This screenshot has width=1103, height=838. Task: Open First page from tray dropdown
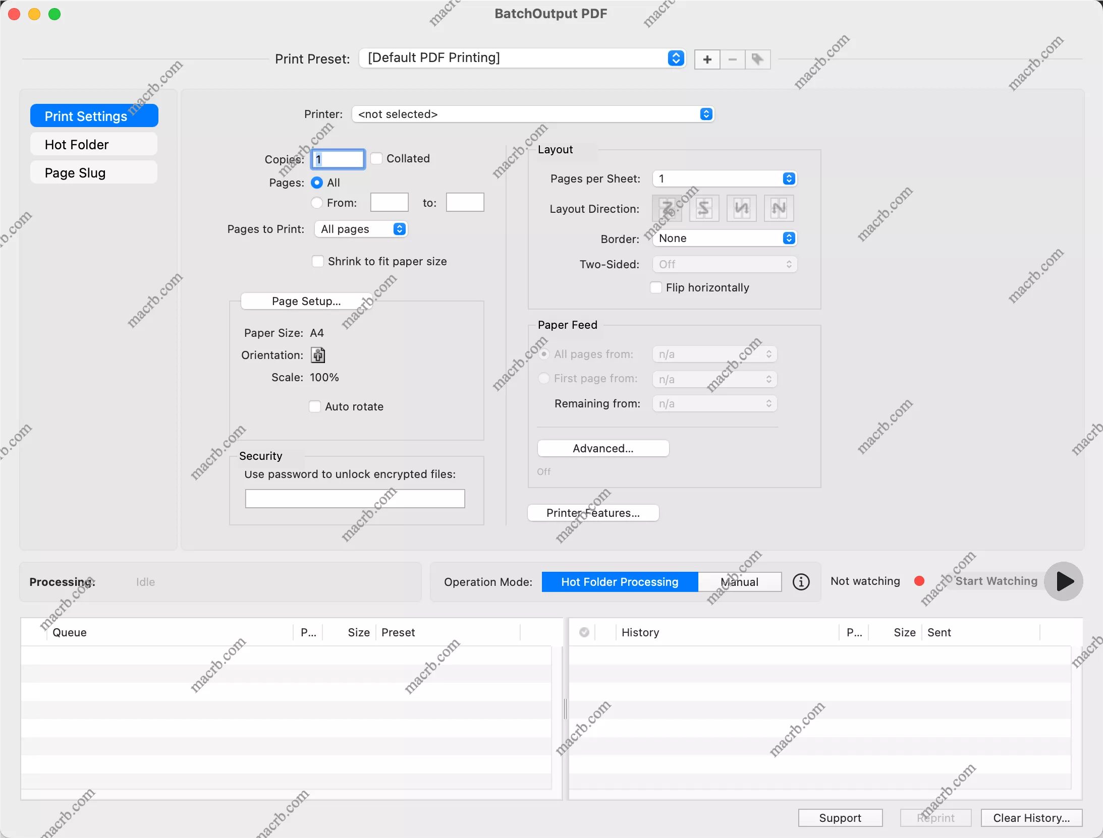[714, 379]
